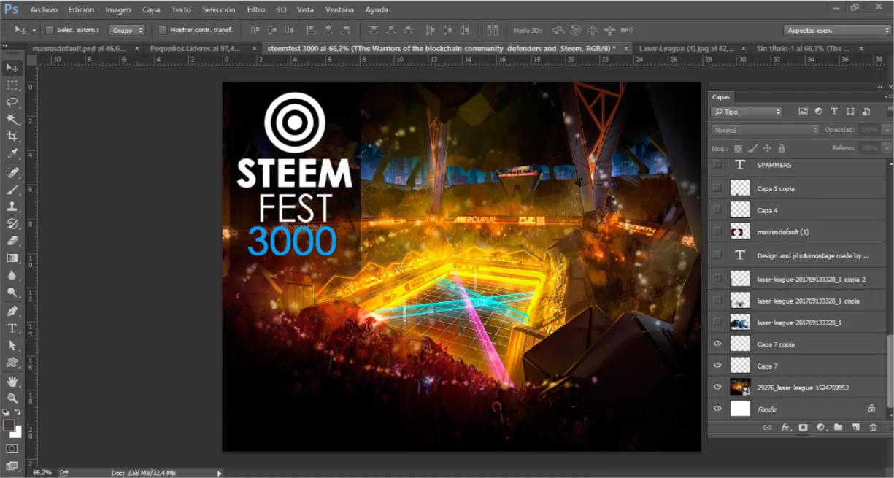Select the Magic Wand tool
Image resolution: width=894 pixels, height=478 pixels.
tap(12, 119)
